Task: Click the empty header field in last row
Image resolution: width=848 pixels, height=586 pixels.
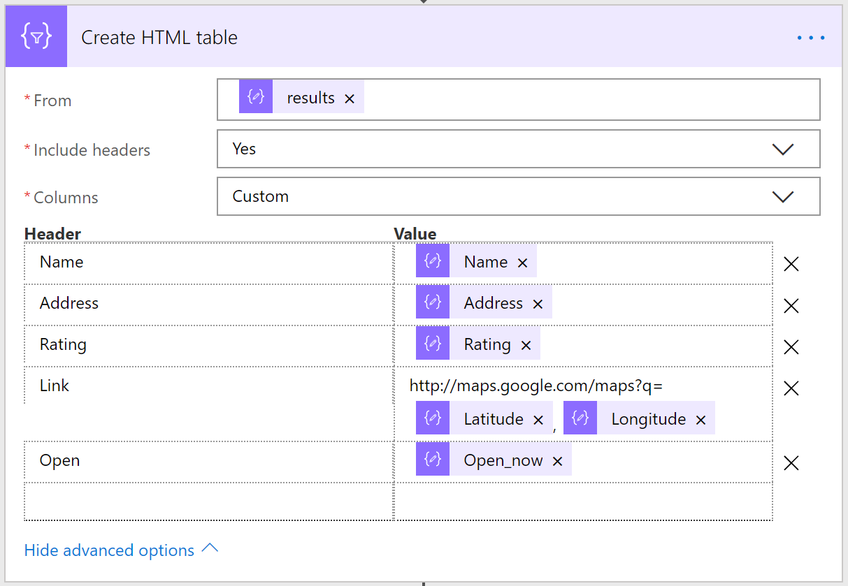Action: tap(208, 501)
